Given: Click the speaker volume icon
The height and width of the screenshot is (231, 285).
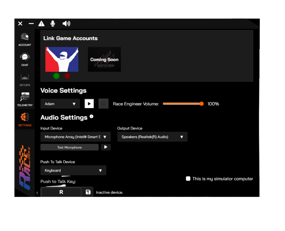Looking at the screenshot, I should [x=66, y=24].
